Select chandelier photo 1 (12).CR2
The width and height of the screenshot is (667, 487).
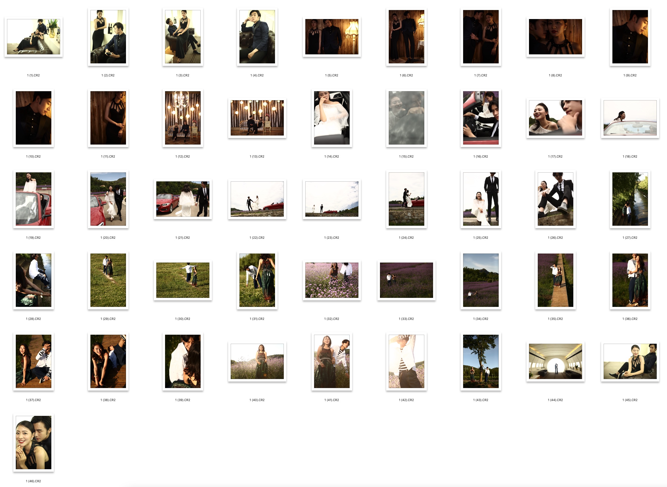coord(182,118)
